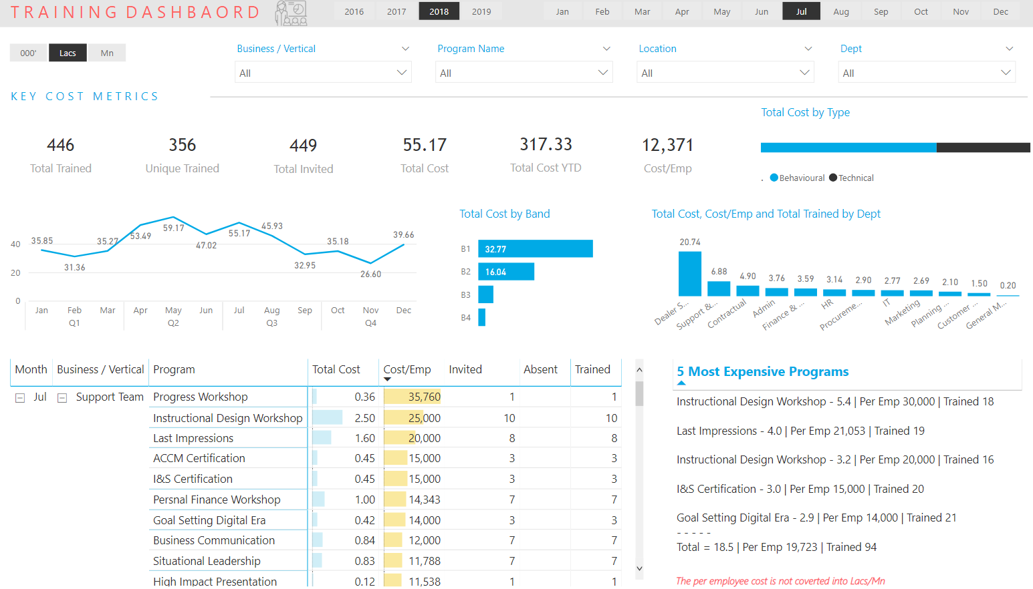This screenshot has height=589, width=1033.
Task: Click the Behavioural legend color dot
Action: click(x=774, y=178)
